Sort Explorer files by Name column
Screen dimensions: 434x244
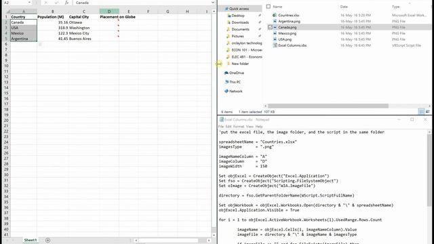(x=277, y=7)
